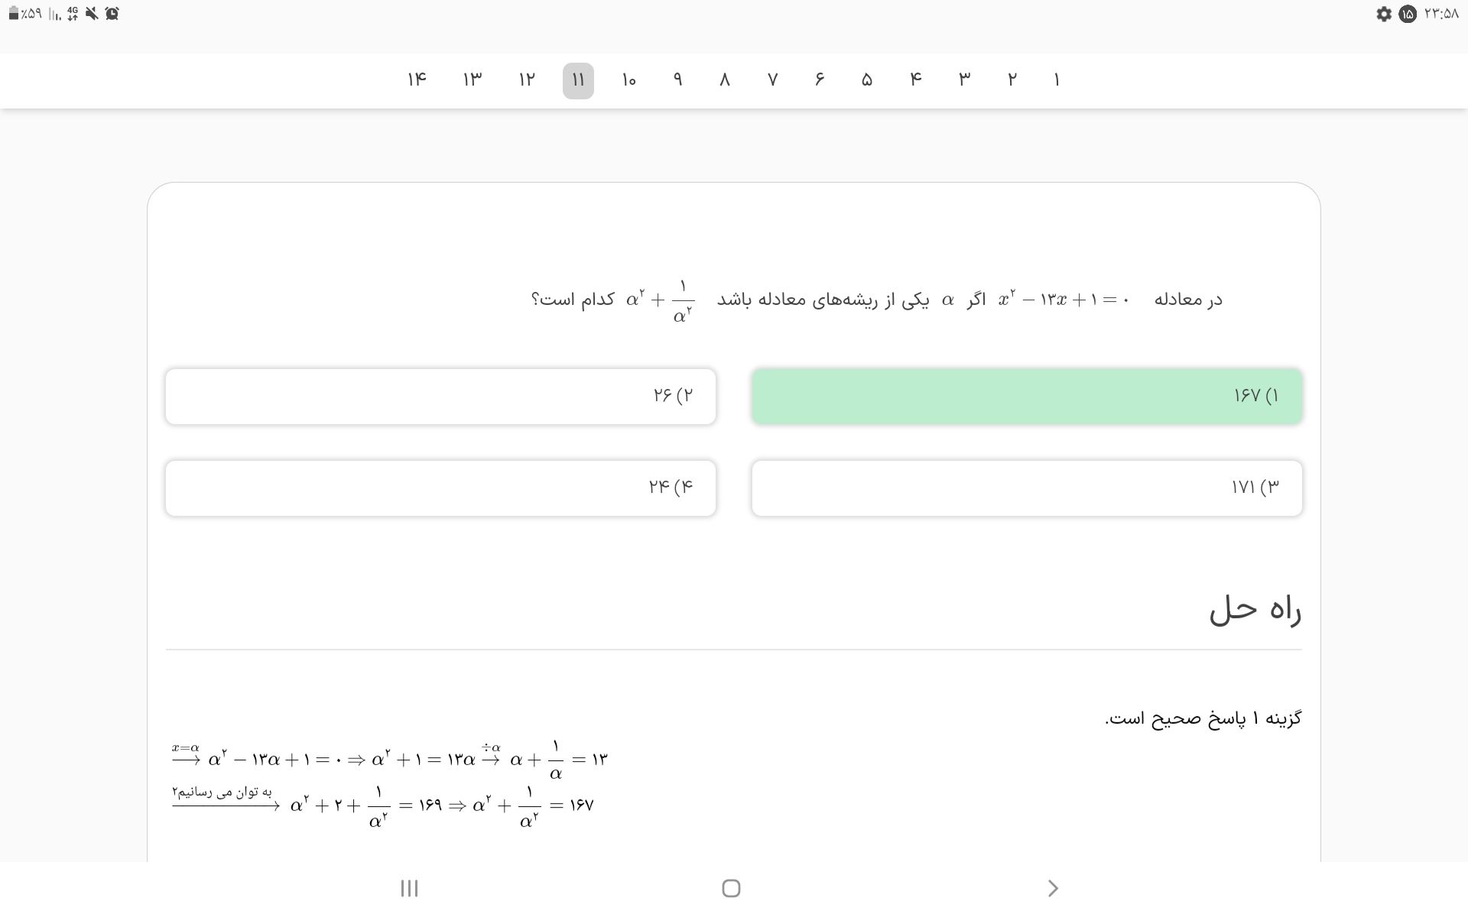Select answer option 3 with value ۱۷۱
The height and width of the screenshot is (917, 1468).
1027,488
